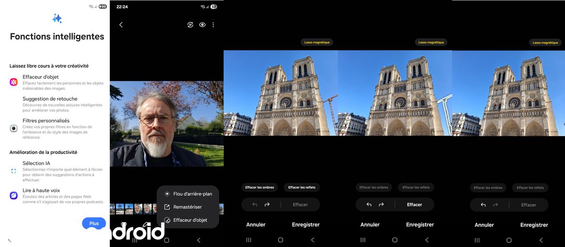Screen dimensions: 565x247
Task: Tap the Sélection IA icon
Action: [14, 171]
